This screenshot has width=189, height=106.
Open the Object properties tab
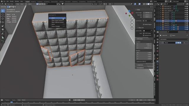point(157,59)
